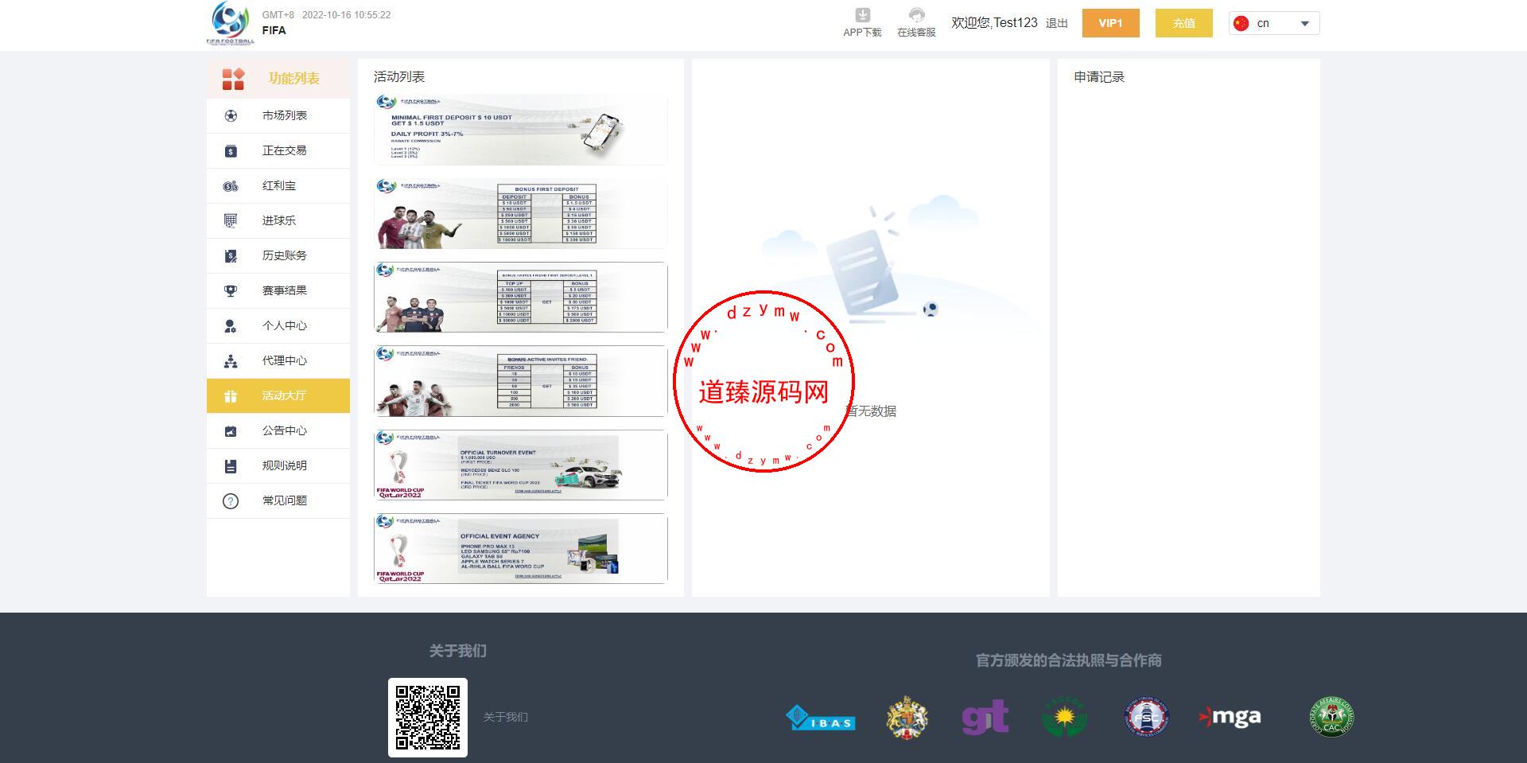
Task: Click the question mark icon beside 常见问题
Action: (x=231, y=500)
